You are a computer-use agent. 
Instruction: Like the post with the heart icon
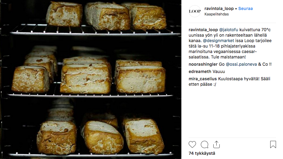pos(192,144)
